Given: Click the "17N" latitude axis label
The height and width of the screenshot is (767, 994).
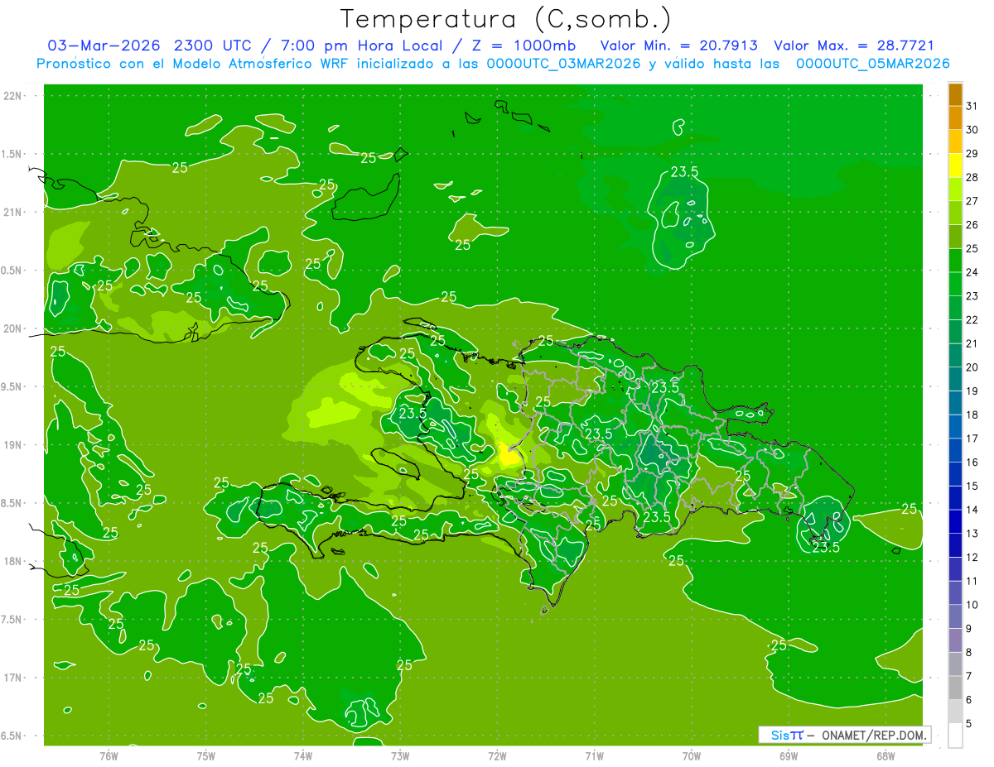Looking at the screenshot, I should coord(14,678).
